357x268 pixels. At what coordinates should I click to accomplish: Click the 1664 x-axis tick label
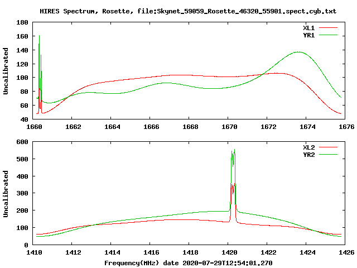point(112,127)
